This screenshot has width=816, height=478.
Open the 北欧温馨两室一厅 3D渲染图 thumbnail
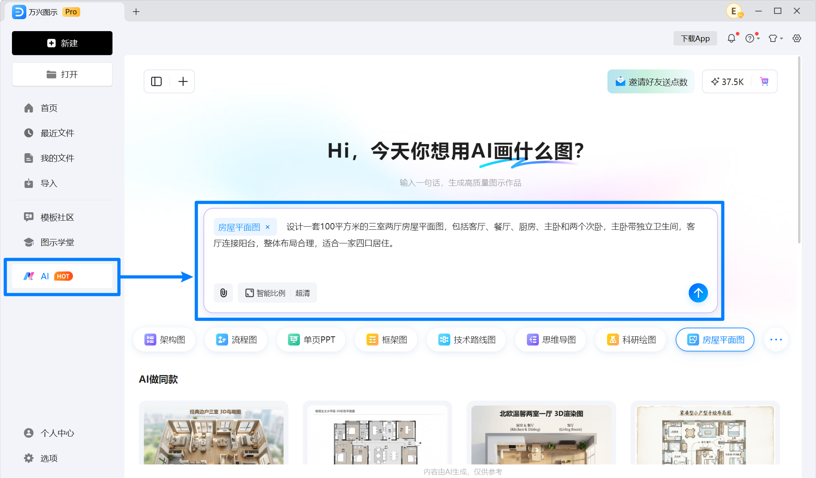(541, 433)
